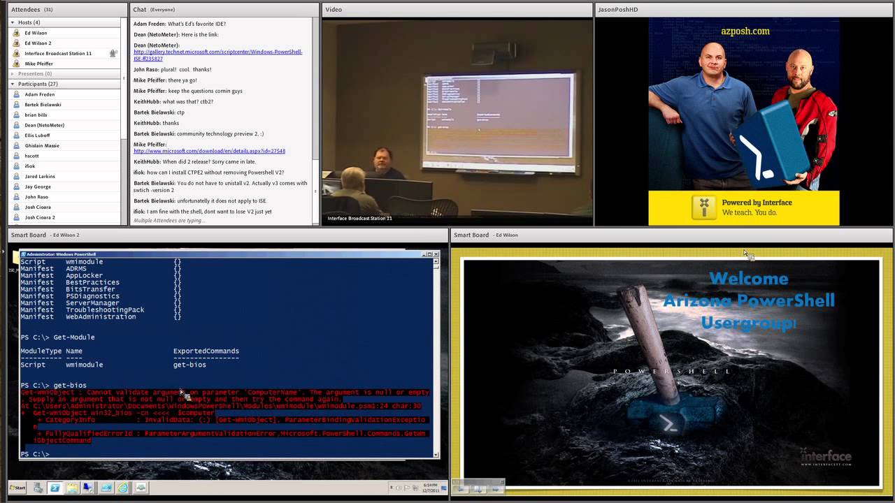Open the gallery.technet.microsoft.com chat link
This screenshot has width=895, height=503.
(217, 55)
